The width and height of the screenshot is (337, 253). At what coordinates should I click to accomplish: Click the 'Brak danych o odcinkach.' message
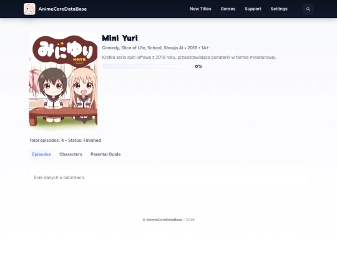pos(59,177)
